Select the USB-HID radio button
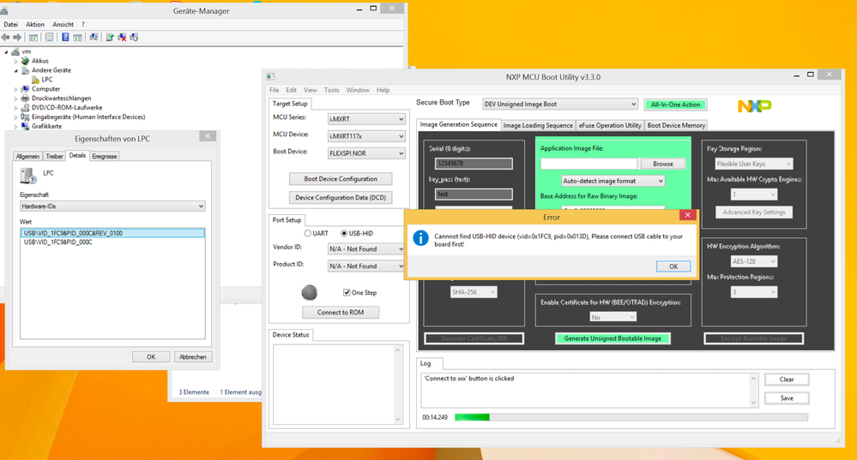The image size is (857, 460). tap(344, 233)
